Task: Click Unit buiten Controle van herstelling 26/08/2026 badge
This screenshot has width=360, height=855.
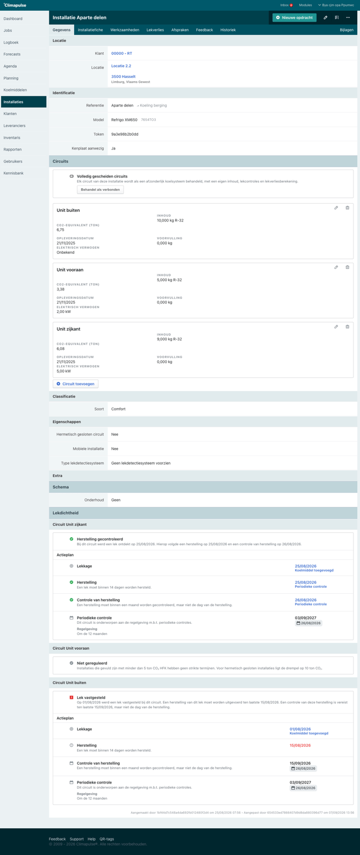Action: click(x=303, y=768)
